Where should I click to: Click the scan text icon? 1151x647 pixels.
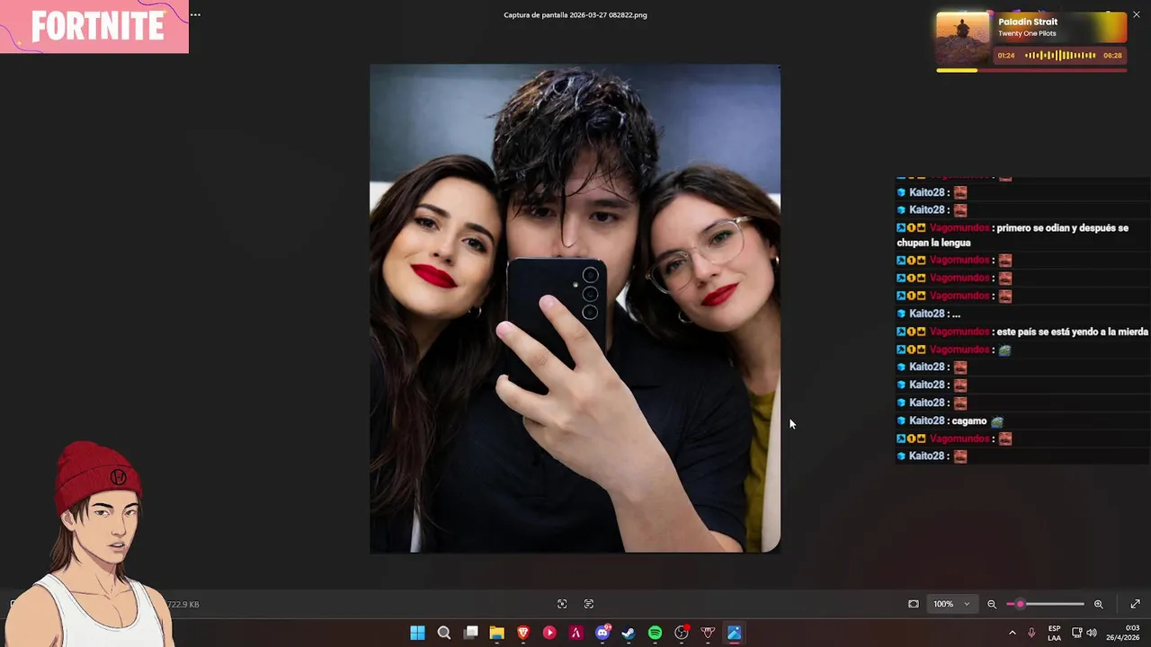tap(589, 604)
